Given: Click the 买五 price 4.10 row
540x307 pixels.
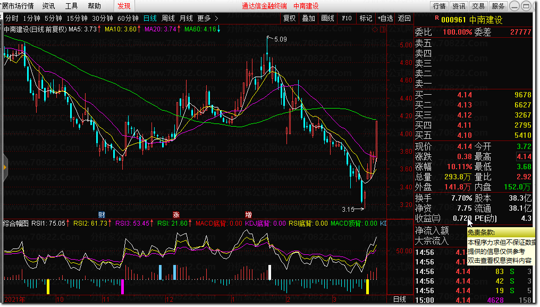Looking at the screenshot, I should coord(473,135).
